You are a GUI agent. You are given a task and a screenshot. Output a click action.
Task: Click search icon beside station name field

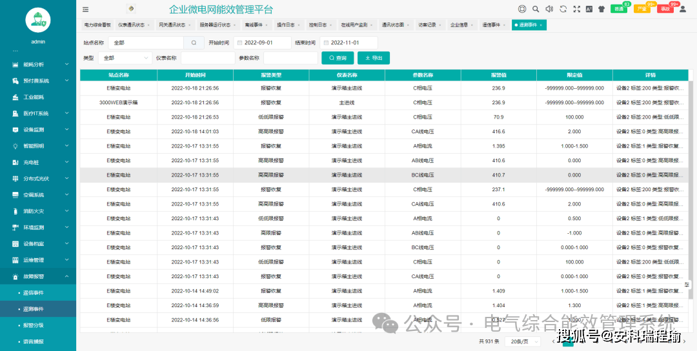click(193, 43)
